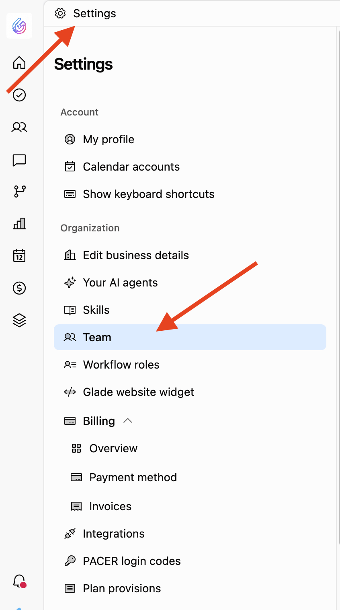Open the Home icon in sidebar
This screenshot has height=610, width=340.
pyautogui.click(x=19, y=63)
